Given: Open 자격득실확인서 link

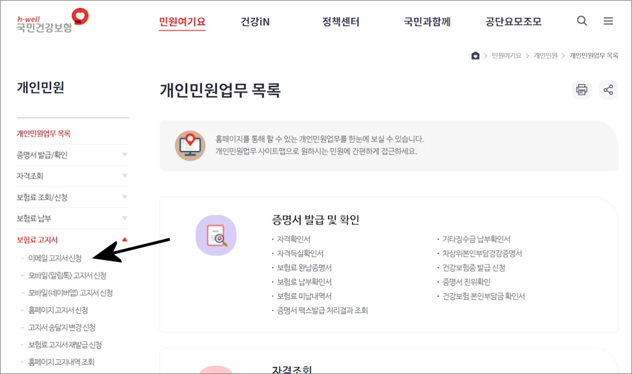Looking at the screenshot, I should (x=300, y=253).
